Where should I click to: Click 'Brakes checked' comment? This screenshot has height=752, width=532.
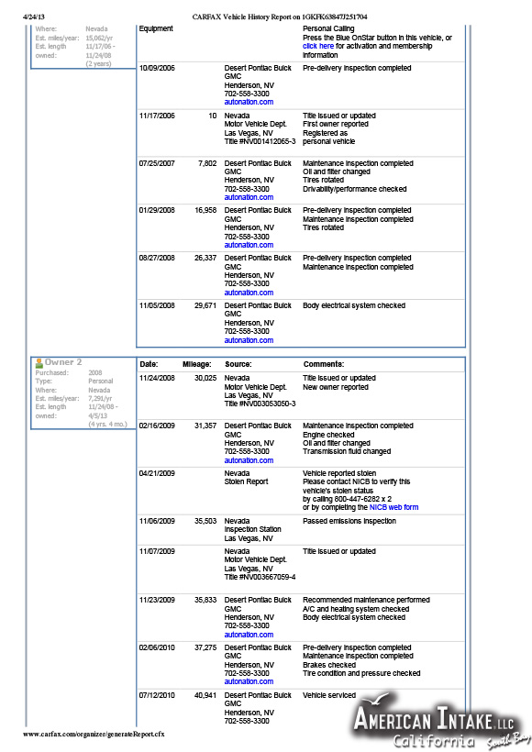pos(329,665)
